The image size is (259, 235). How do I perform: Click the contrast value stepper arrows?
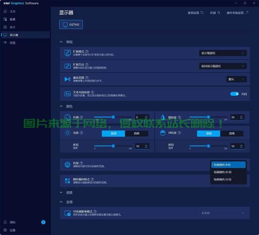pos(241,146)
